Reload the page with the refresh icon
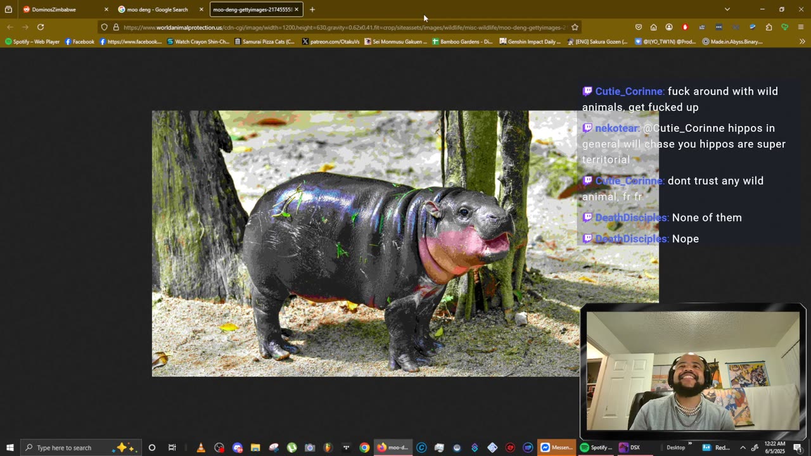The height and width of the screenshot is (456, 811). coord(41,27)
